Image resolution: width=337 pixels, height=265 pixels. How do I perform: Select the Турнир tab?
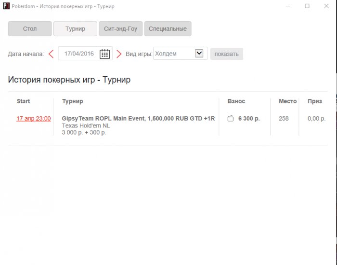coord(75,28)
